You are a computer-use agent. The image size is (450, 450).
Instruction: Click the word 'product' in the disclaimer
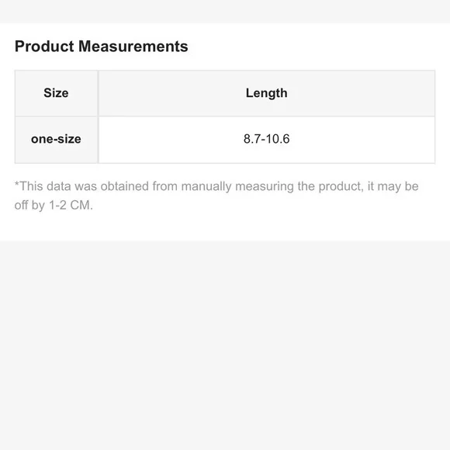(341, 186)
